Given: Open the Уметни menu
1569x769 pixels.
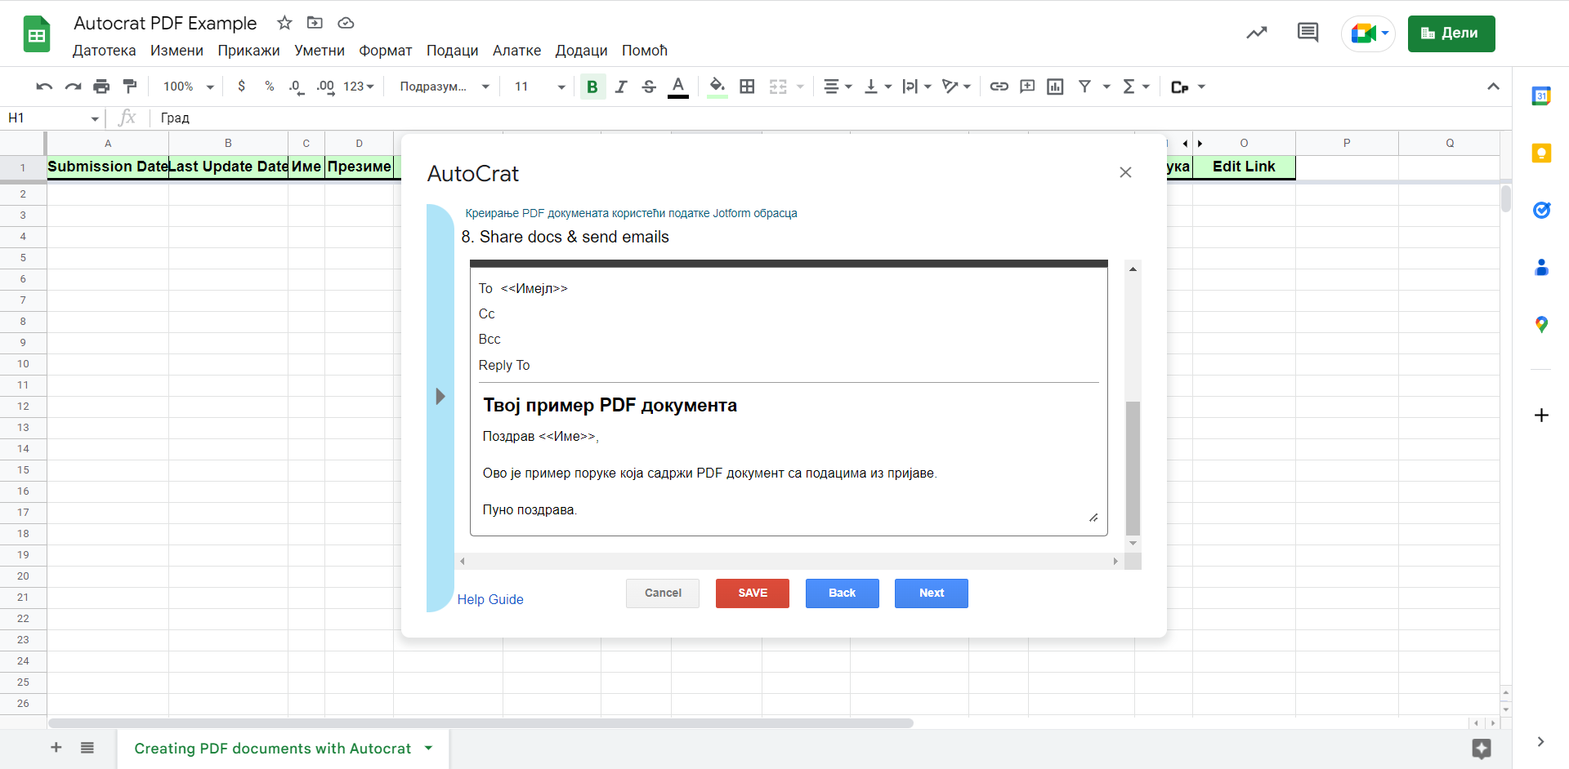Looking at the screenshot, I should pyautogui.click(x=320, y=51).
